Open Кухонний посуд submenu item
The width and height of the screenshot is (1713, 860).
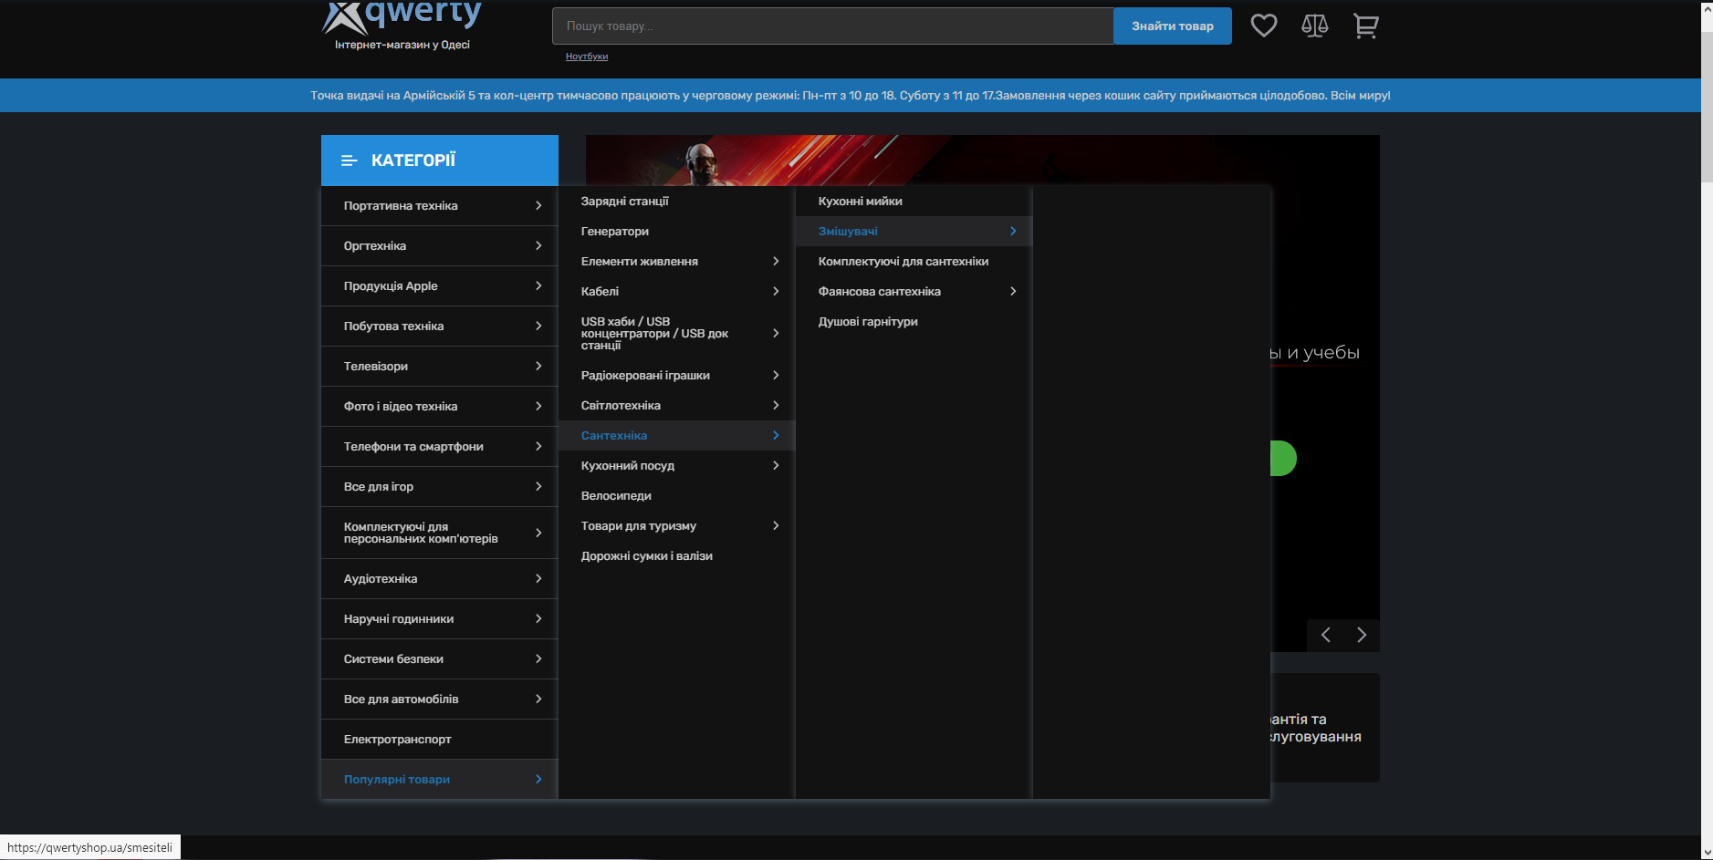pos(677,466)
